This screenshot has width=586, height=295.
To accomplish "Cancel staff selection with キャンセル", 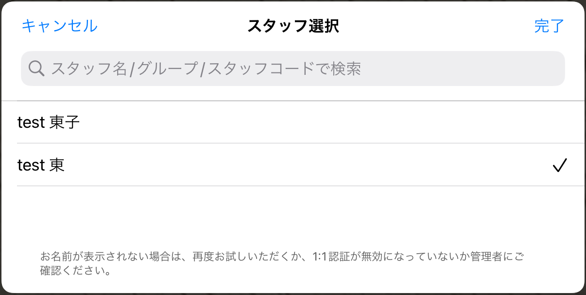I will tap(59, 26).
